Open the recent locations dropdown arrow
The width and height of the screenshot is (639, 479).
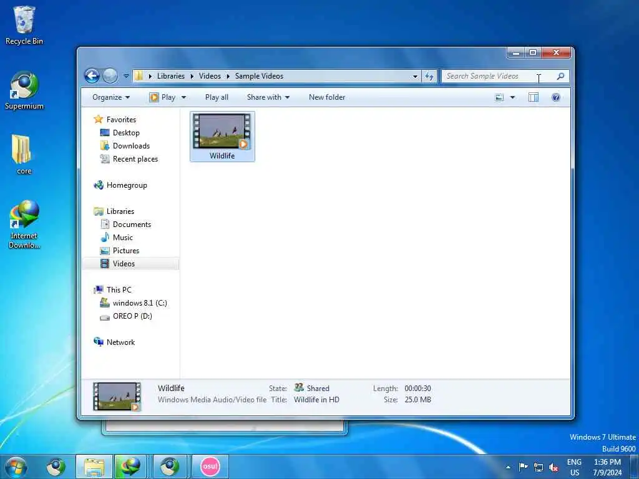[x=126, y=76]
